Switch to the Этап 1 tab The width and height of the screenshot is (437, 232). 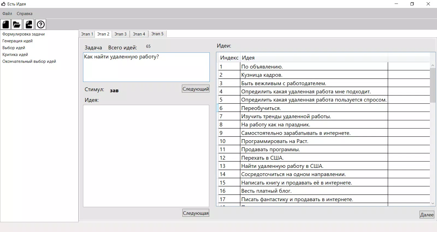click(87, 34)
